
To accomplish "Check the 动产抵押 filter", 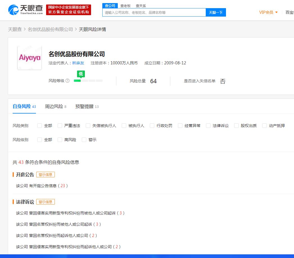I will click(264, 126).
